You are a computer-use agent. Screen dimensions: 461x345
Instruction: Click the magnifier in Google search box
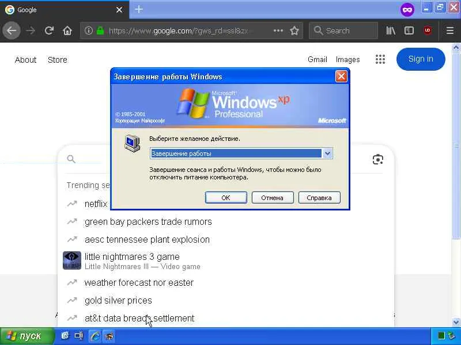[71, 159]
